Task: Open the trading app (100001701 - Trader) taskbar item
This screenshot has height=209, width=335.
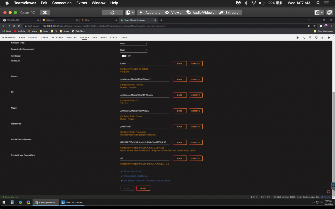Action: 72,202
